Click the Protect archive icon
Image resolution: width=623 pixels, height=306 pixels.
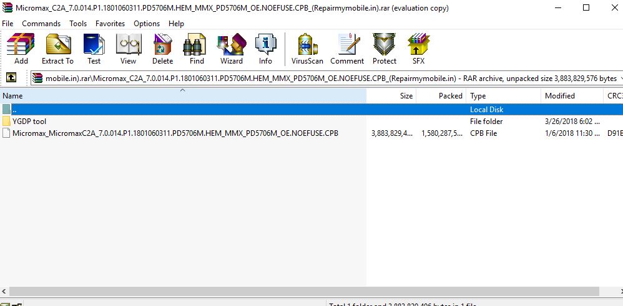(384, 49)
